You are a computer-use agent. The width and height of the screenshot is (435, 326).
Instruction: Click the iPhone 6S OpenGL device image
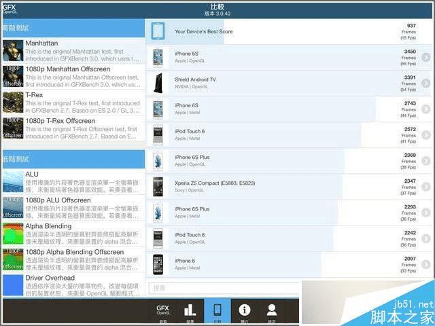[x=158, y=57]
